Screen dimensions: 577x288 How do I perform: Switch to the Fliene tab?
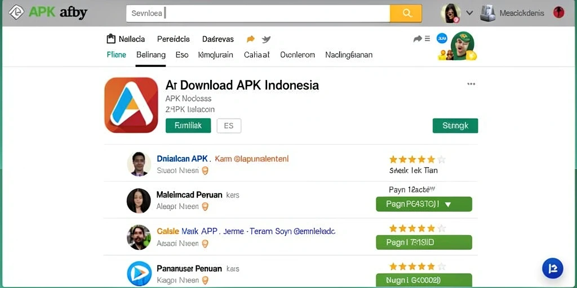pos(116,55)
